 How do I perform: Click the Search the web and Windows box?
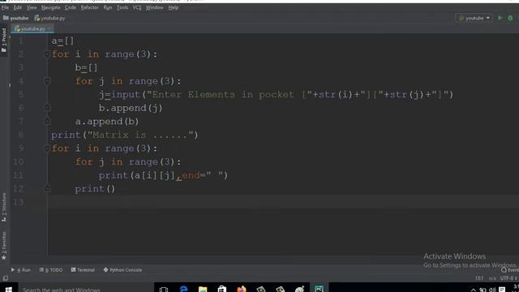86,290
